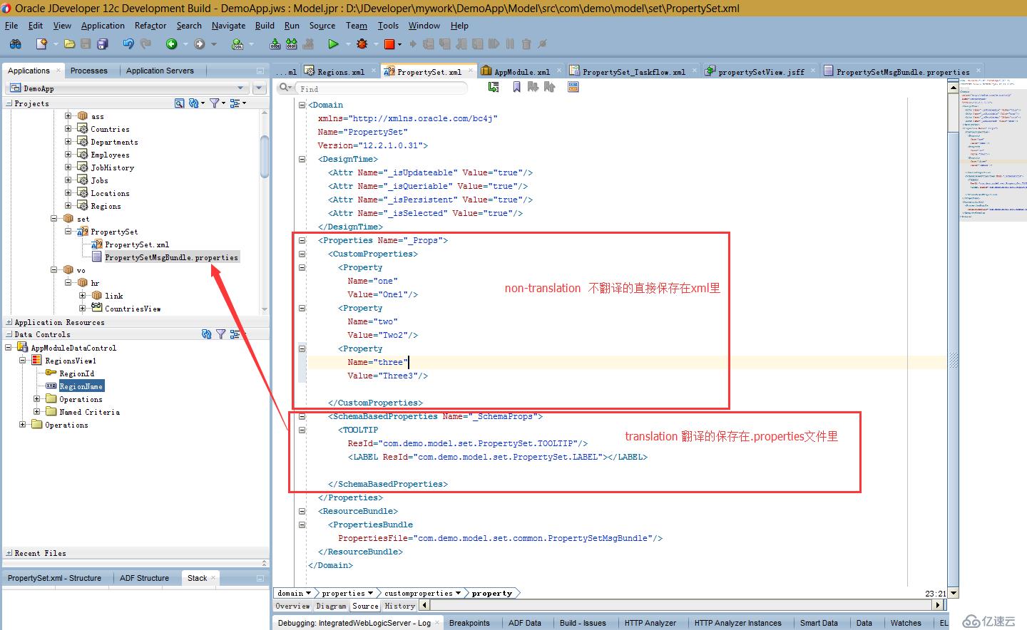Switch to the History editor view tab
Image resolution: width=1027 pixels, height=630 pixels.
[399, 606]
